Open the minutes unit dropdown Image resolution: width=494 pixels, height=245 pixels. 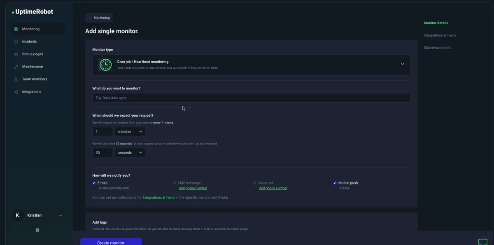130,132
